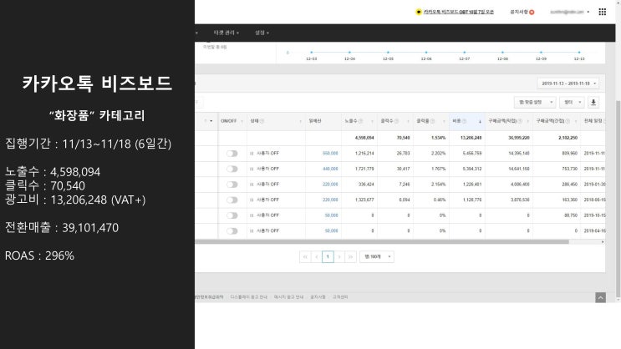Toggle switch in row with 336,424 impressions
Image resolution: width=621 pixels, height=349 pixels.
pos(232,185)
